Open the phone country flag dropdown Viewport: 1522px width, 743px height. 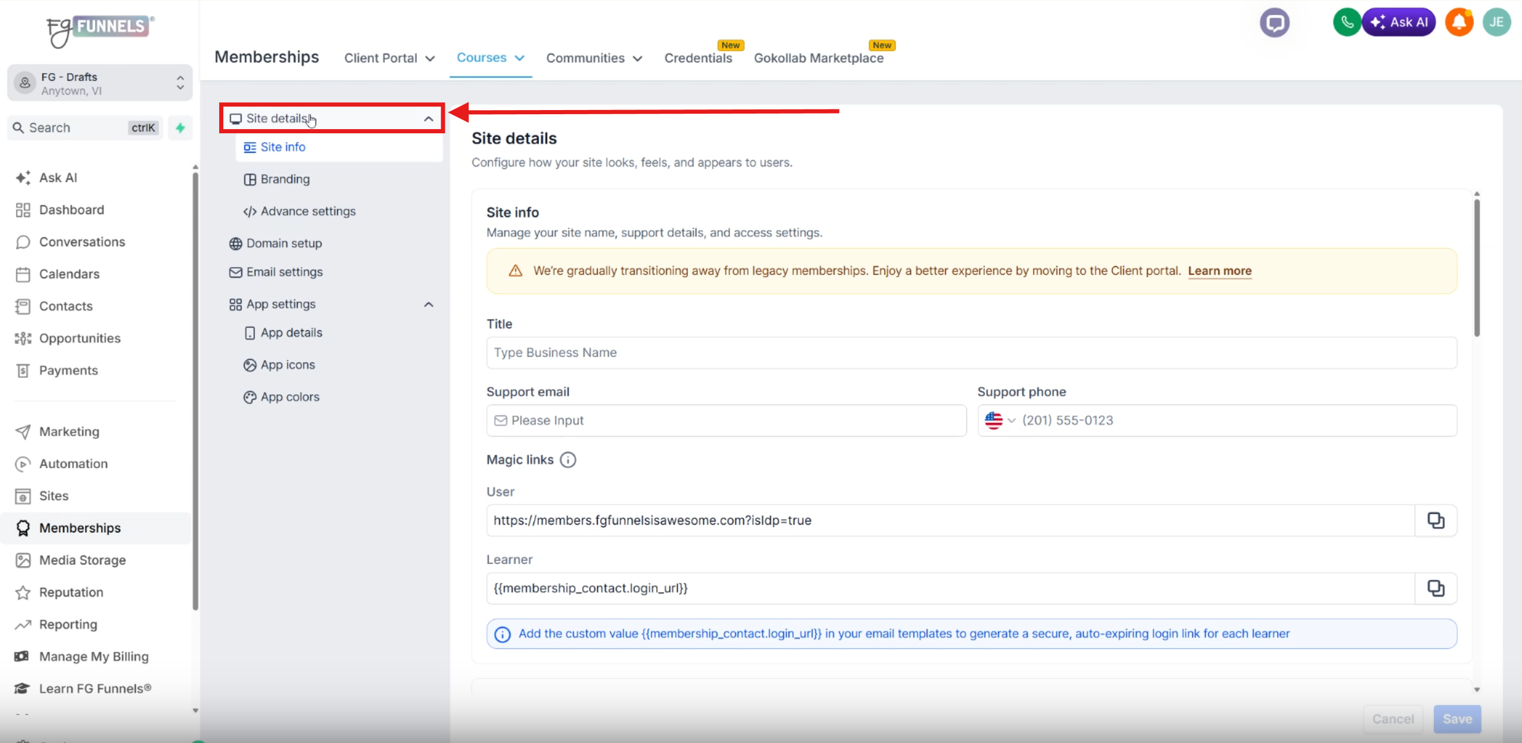pos(1000,421)
